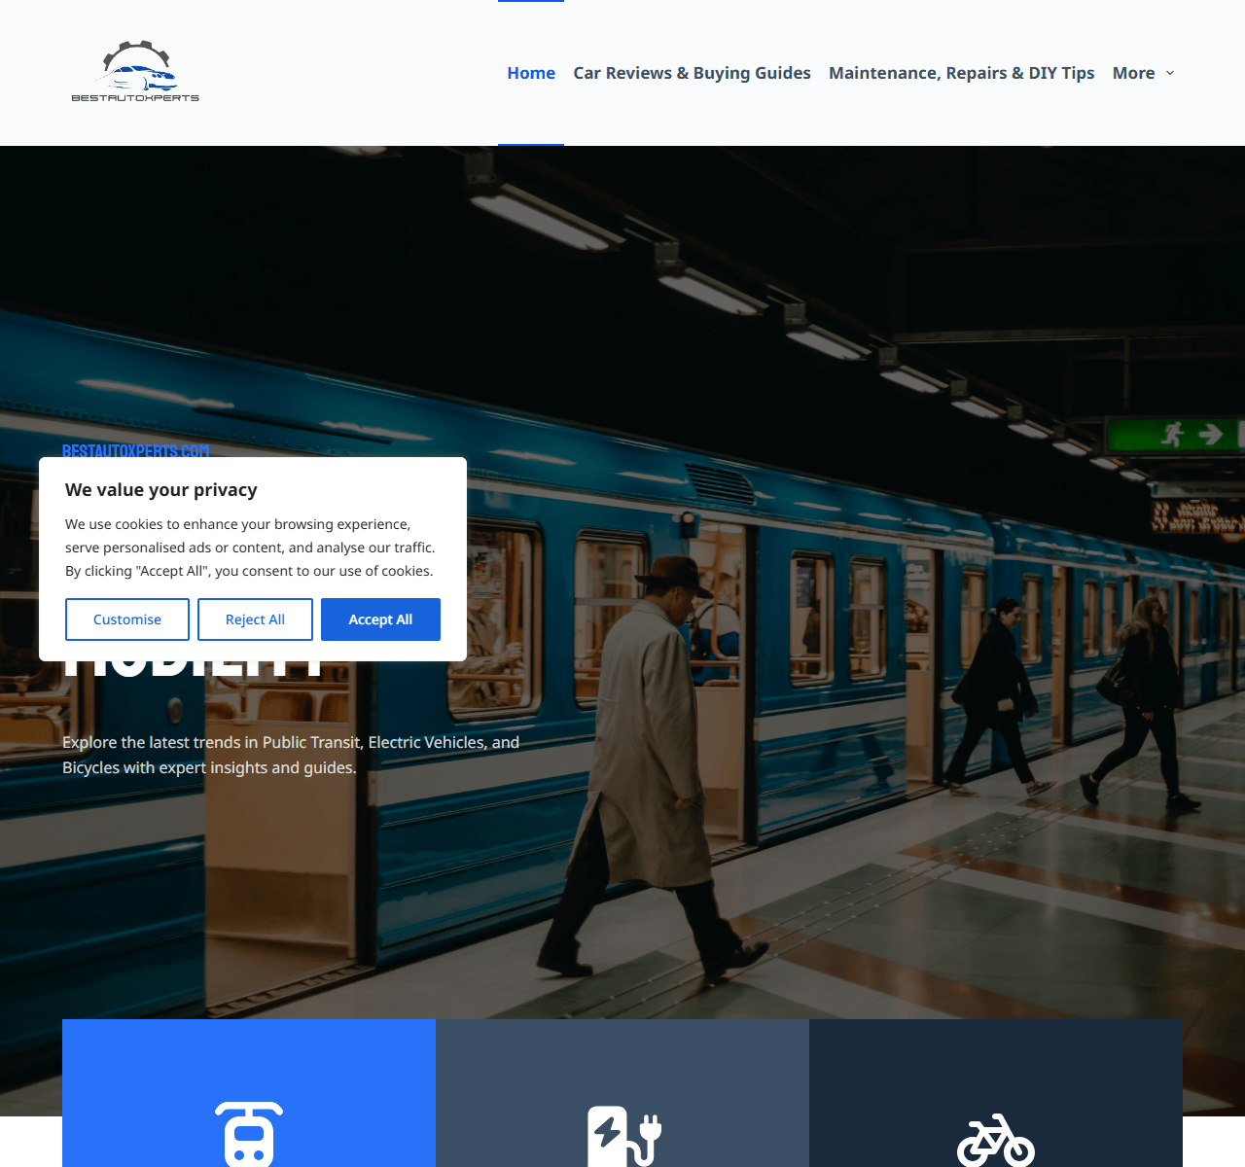This screenshot has height=1167, width=1245.
Task: Click the green emergency exit sign
Action: click(x=1173, y=434)
